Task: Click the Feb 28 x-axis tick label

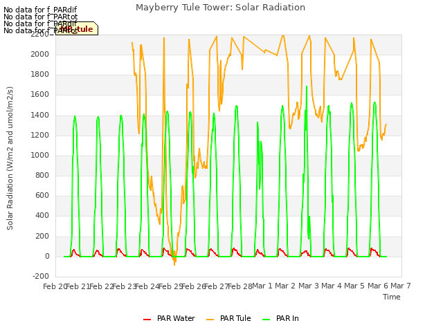Action: (239, 286)
